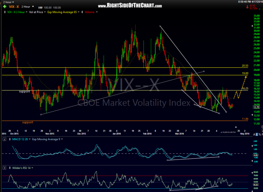This screenshot has height=192, width=263.
Task: Close the MACD pane with its X box
Action: pos(5,139)
